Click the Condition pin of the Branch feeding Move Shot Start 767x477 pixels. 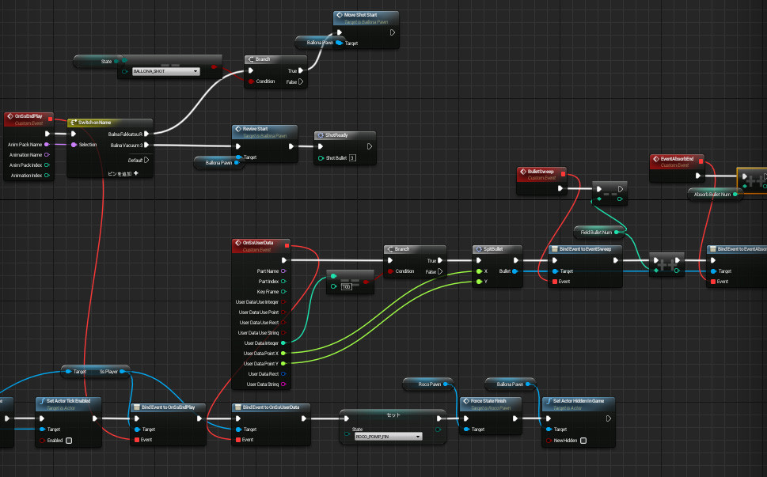[x=251, y=81]
